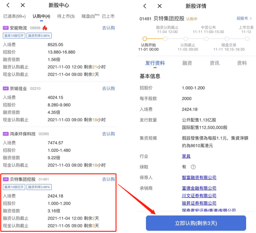Image resolution: width=256 pixels, height=233 pixels.
Task: Open underwriter 骏昇证券有限公司 link
Action: (x=199, y=203)
